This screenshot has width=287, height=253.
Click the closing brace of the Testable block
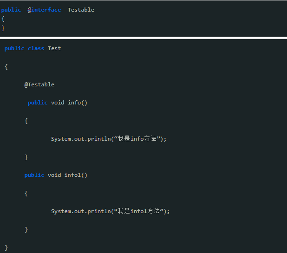point(3,28)
